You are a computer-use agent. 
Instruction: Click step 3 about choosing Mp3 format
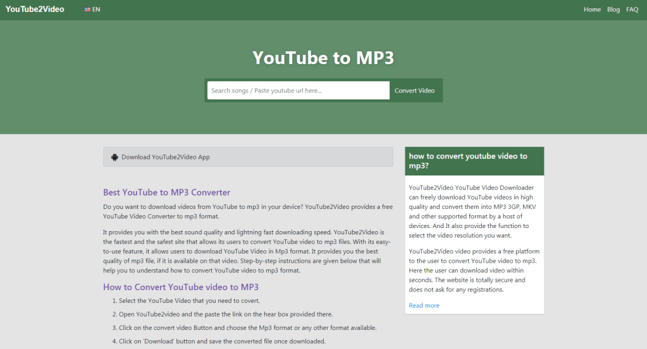[248, 327]
